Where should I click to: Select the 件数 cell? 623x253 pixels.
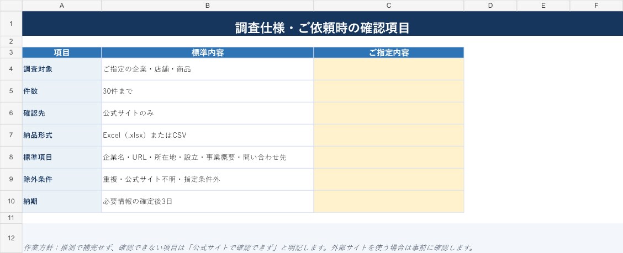pyautogui.click(x=62, y=91)
